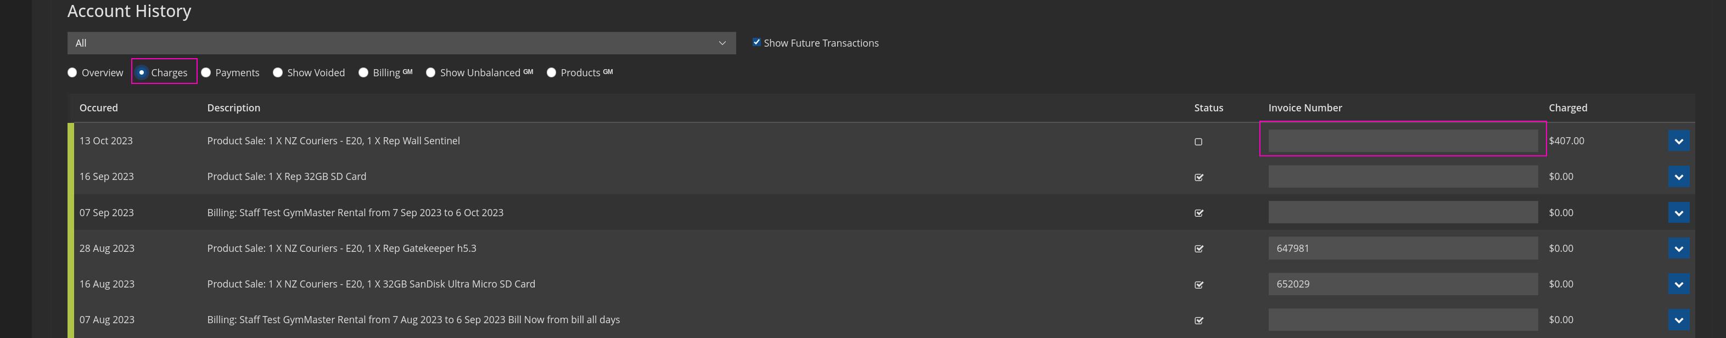Select the Show Unbalanced filter

431,73
